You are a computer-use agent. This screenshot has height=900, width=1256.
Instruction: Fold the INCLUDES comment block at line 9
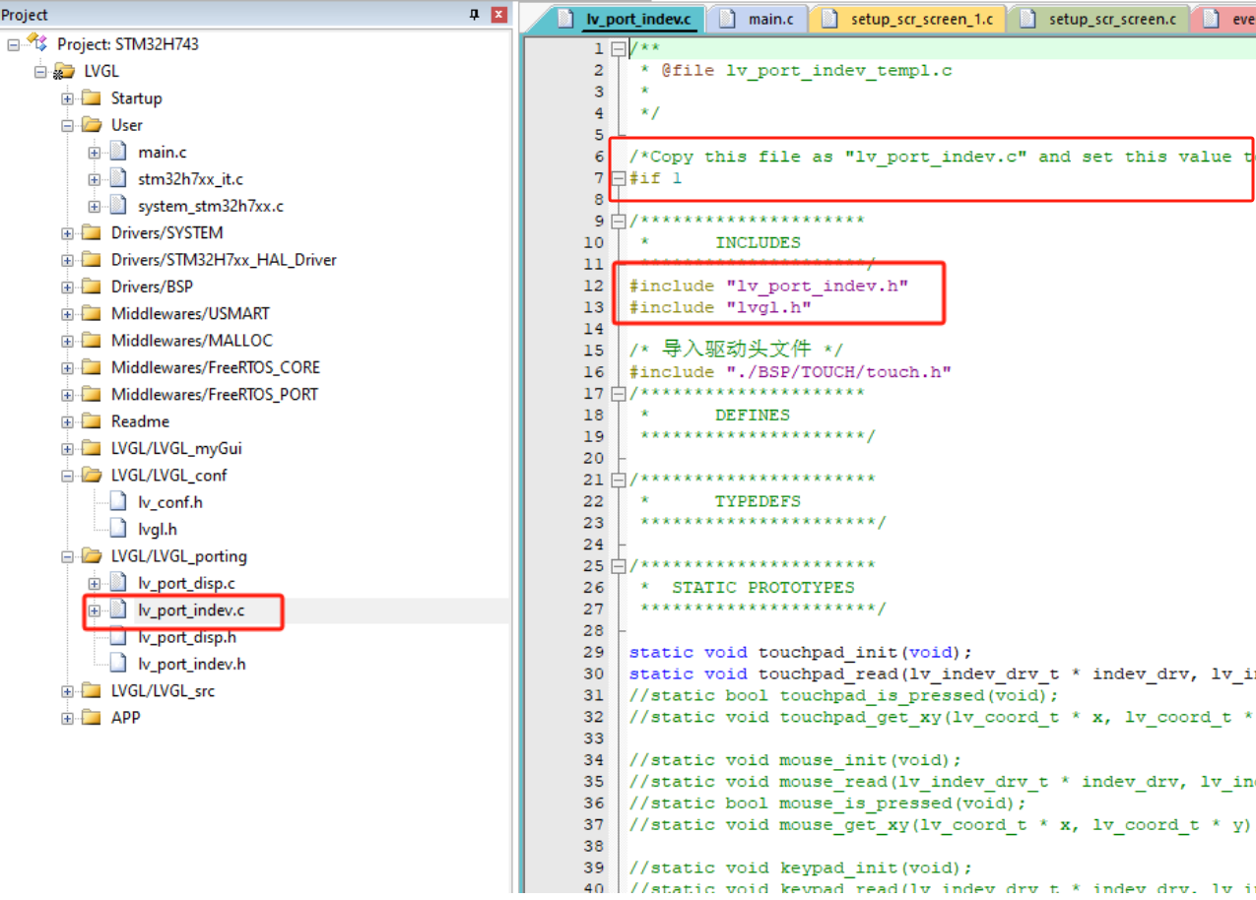618,221
